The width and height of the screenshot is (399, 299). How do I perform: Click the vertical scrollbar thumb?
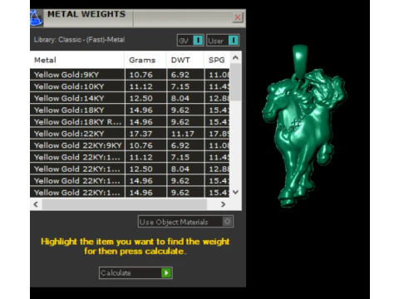tap(235, 82)
